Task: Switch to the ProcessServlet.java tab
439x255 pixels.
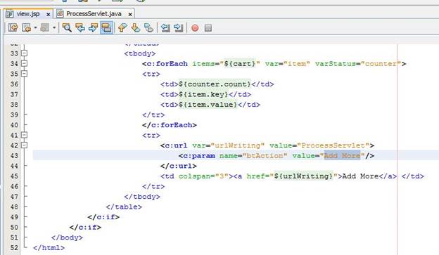Action: tap(94, 14)
